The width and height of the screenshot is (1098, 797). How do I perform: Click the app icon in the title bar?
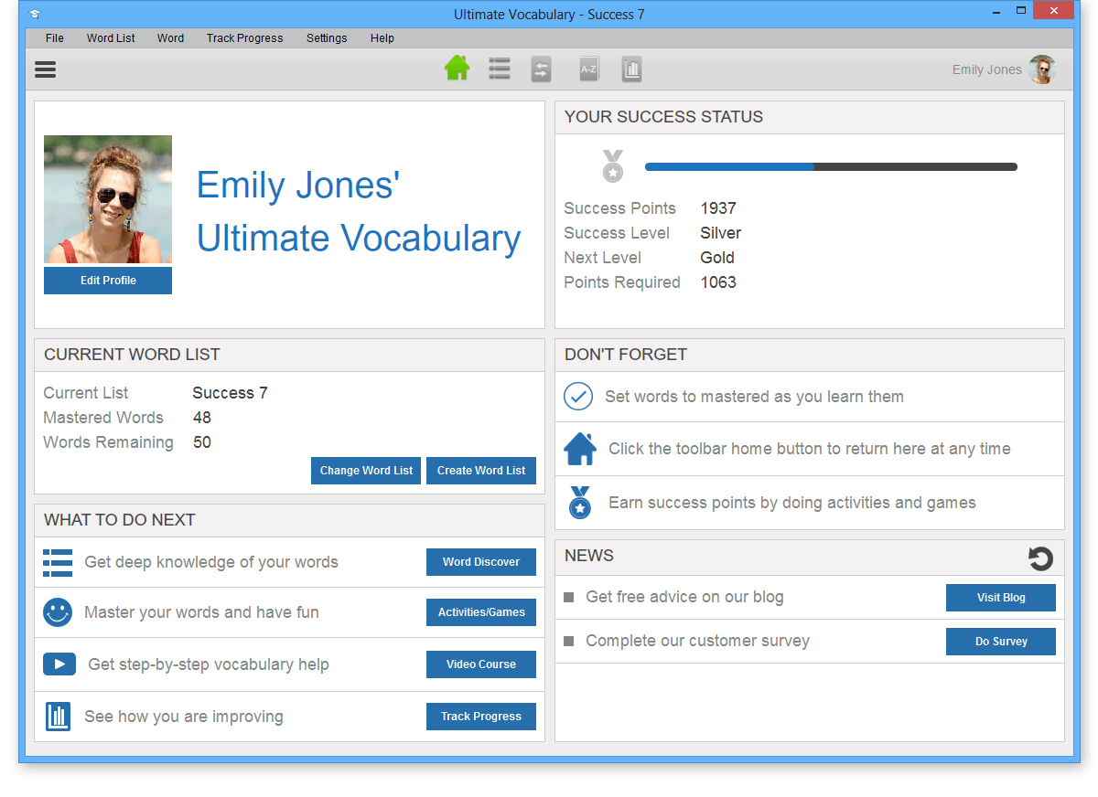(35, 15)
